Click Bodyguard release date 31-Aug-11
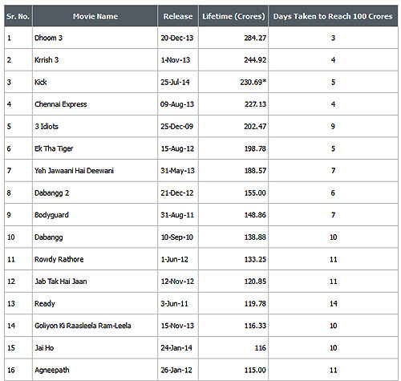 [x=177, y=215]
